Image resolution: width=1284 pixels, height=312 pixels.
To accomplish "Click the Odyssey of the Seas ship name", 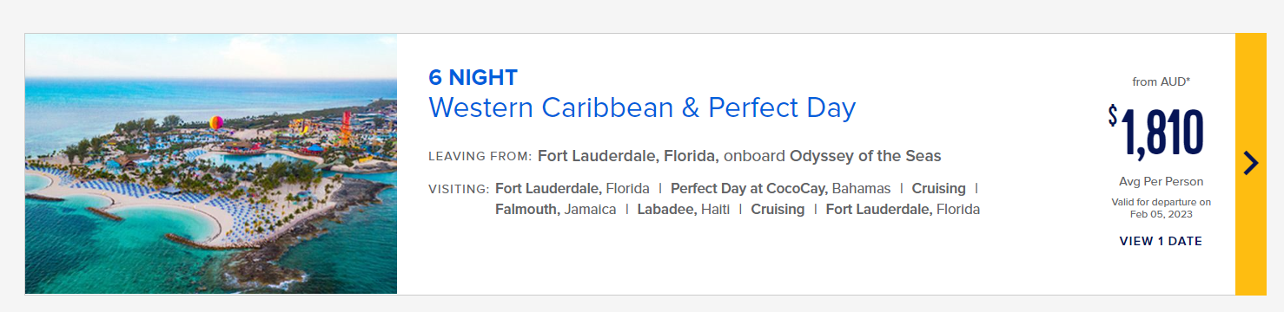I will point(865,156).
